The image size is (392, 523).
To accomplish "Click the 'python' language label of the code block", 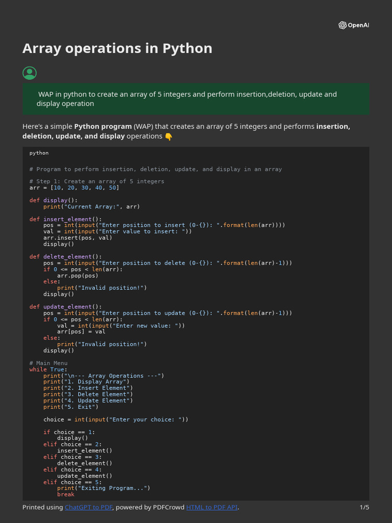I will point(39,153).
